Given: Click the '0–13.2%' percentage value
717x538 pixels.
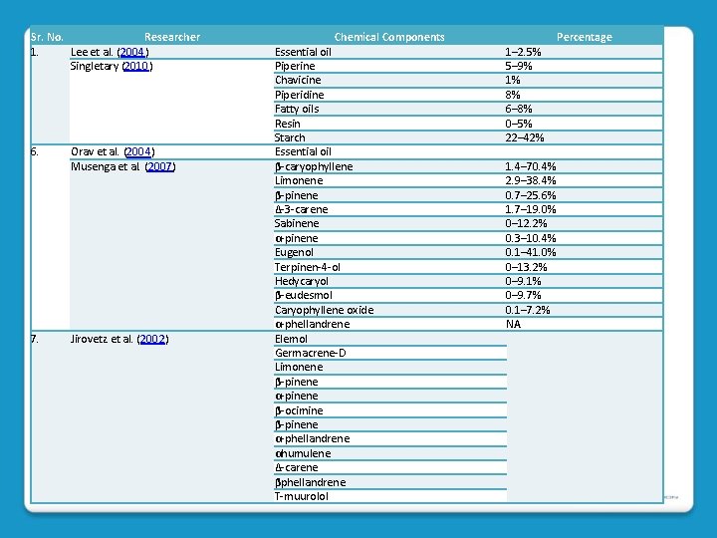Looking at the screenshot, I should [526, 267].
